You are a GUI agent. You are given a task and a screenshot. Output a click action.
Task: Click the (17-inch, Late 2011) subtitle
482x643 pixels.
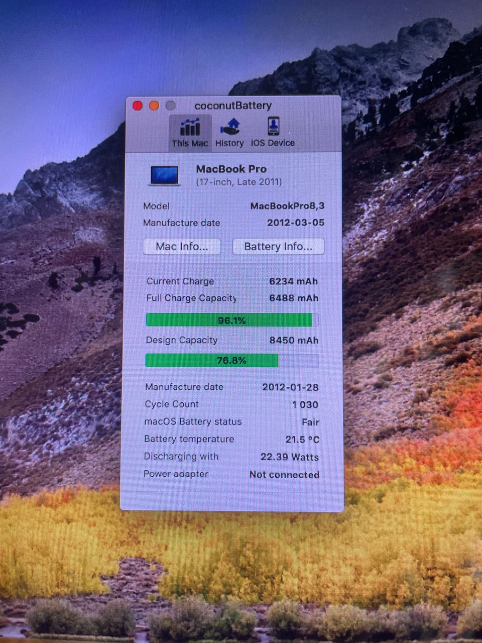pyautogui.click(x=239, y=182)
